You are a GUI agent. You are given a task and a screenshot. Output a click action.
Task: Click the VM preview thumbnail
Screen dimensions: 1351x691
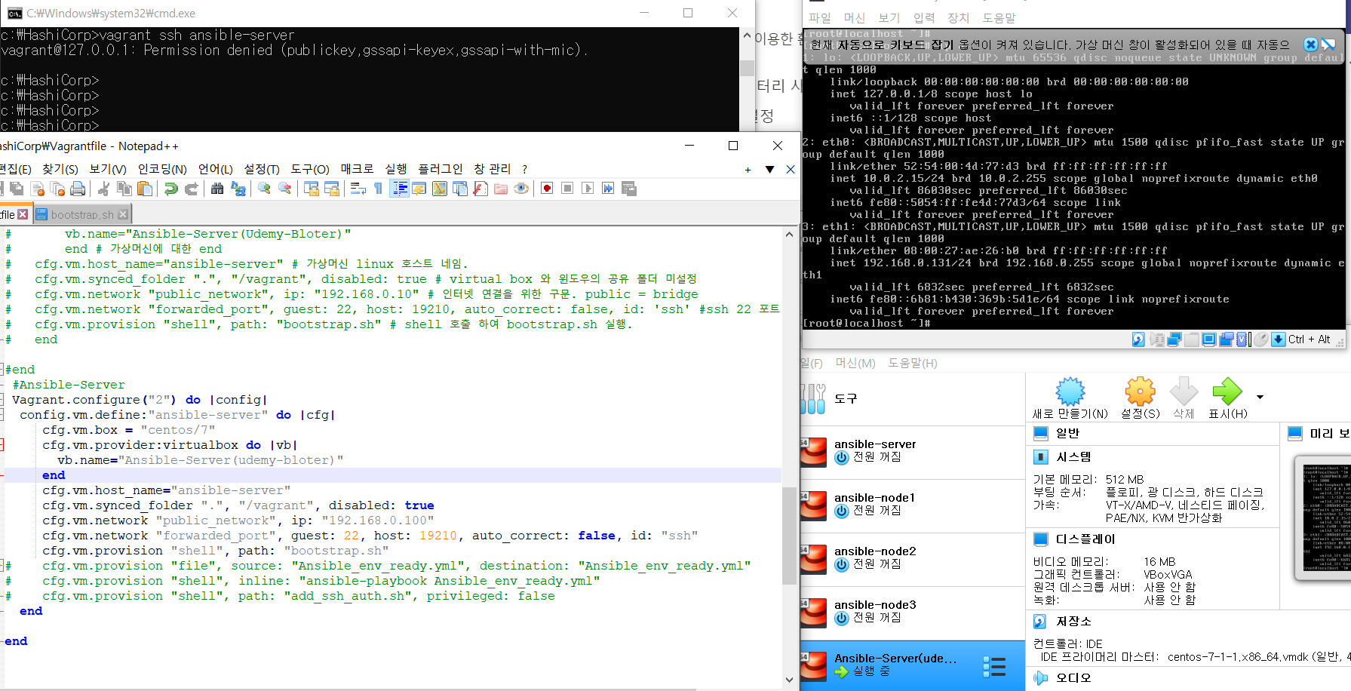click(x=1323, y=517)
